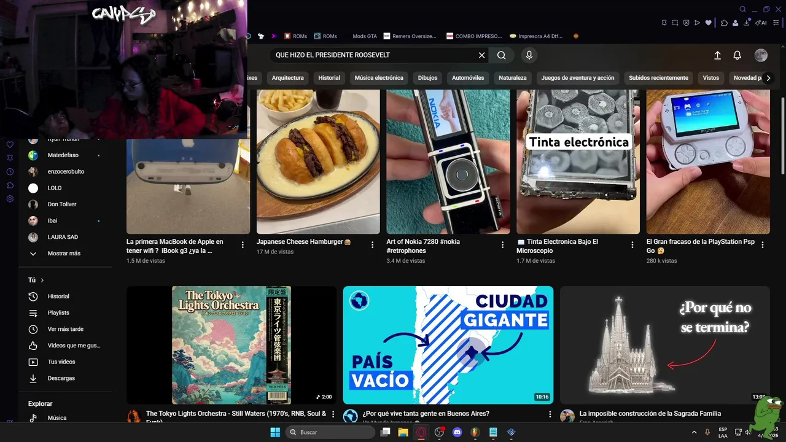Select the Automóviles filter chip
The image size is (786, 442).
coord(468,78)
